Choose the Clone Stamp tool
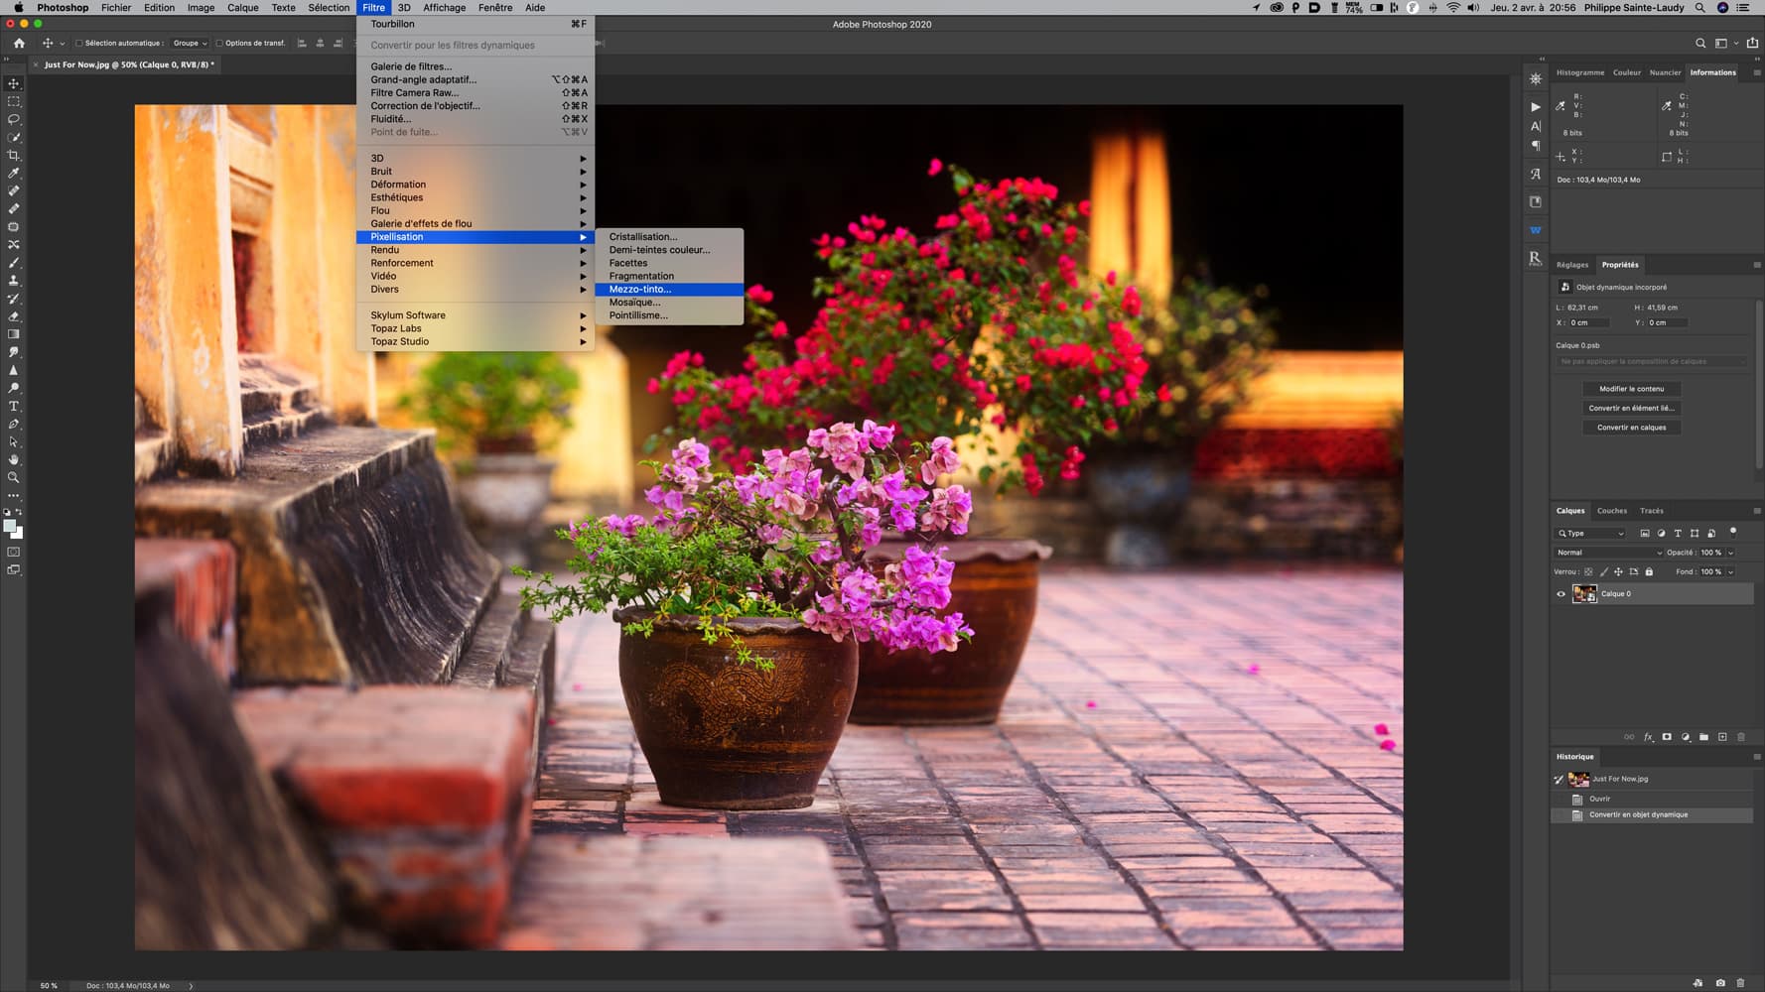Screen dimensions: 1765x992 tap(14, 281)
